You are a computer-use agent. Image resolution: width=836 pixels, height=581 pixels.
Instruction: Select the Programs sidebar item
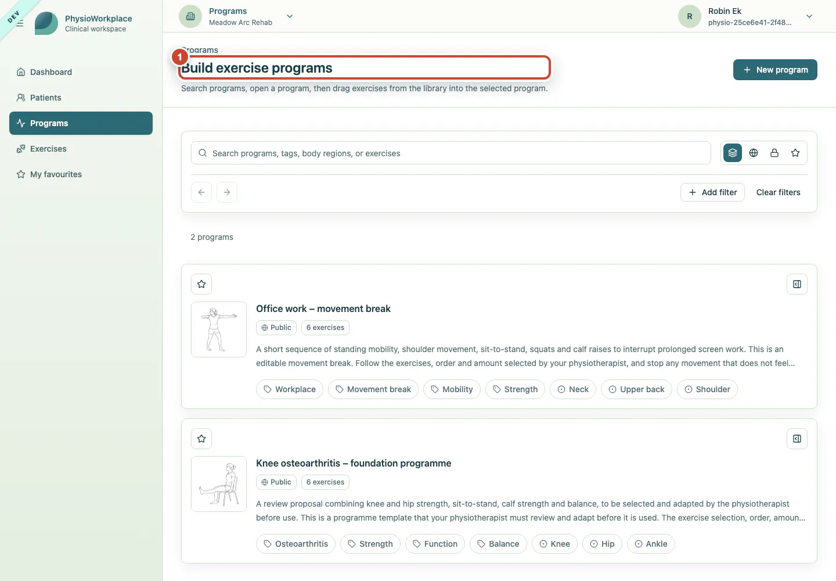pos(81,123)
